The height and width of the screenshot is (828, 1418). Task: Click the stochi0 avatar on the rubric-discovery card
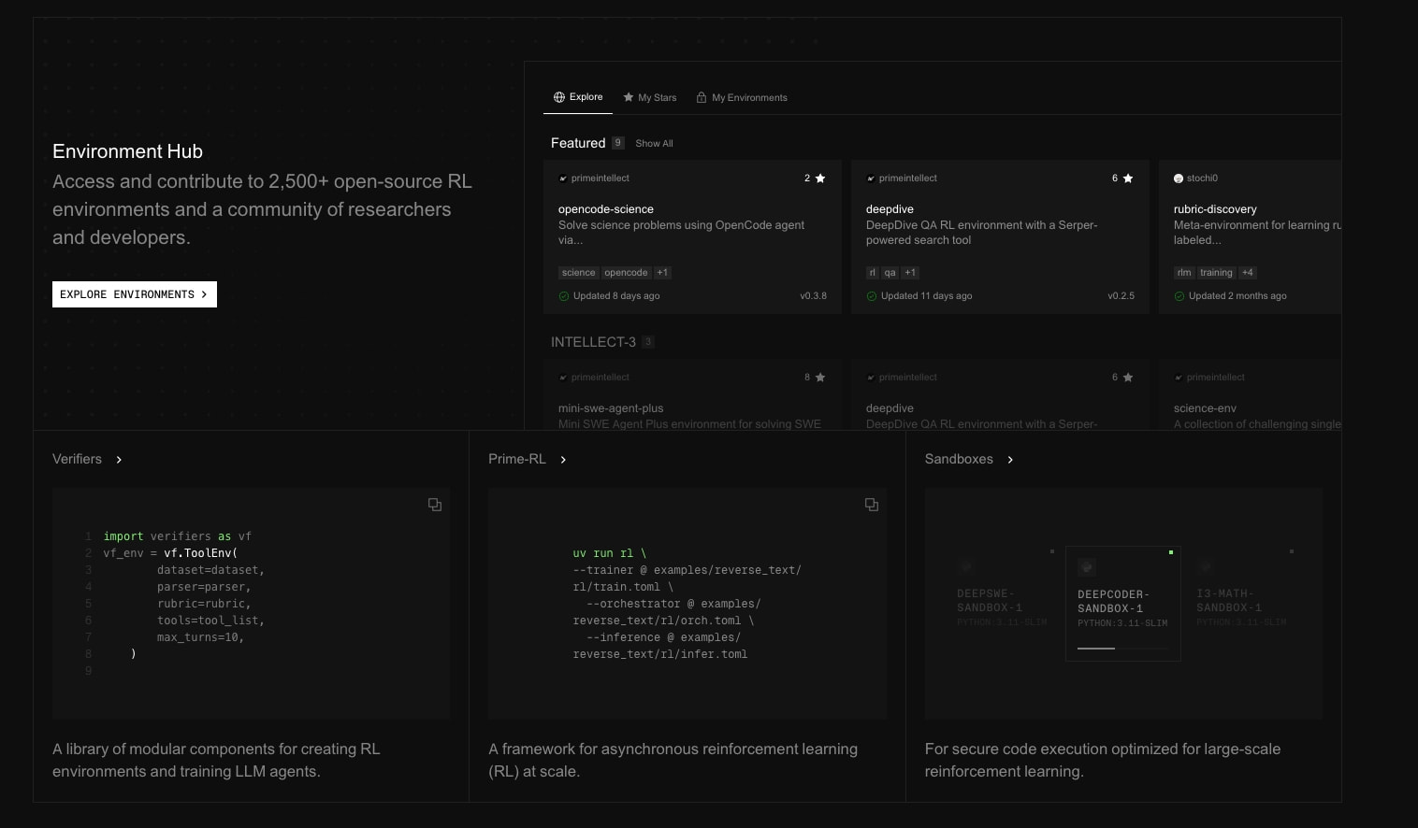coord(1179,178)
